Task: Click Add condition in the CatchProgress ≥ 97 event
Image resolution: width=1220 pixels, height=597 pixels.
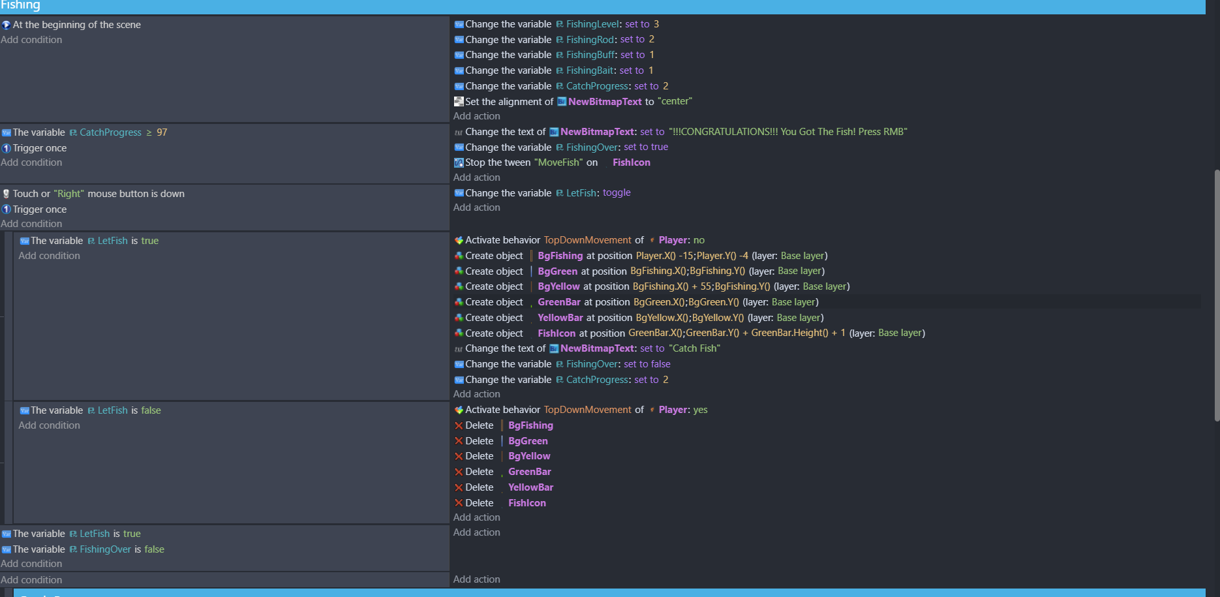Action: 31,162
